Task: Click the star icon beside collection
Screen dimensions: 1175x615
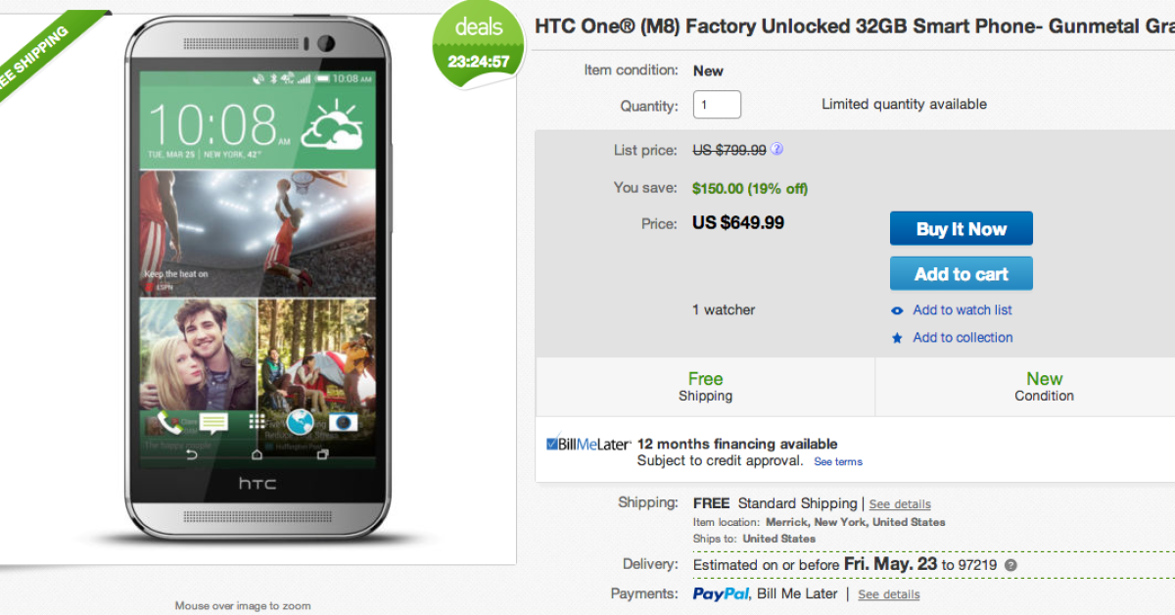Action: pos(897,338)
